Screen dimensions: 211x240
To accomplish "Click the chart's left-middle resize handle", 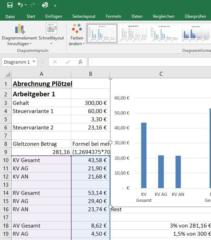I will [x=110, y=143].
